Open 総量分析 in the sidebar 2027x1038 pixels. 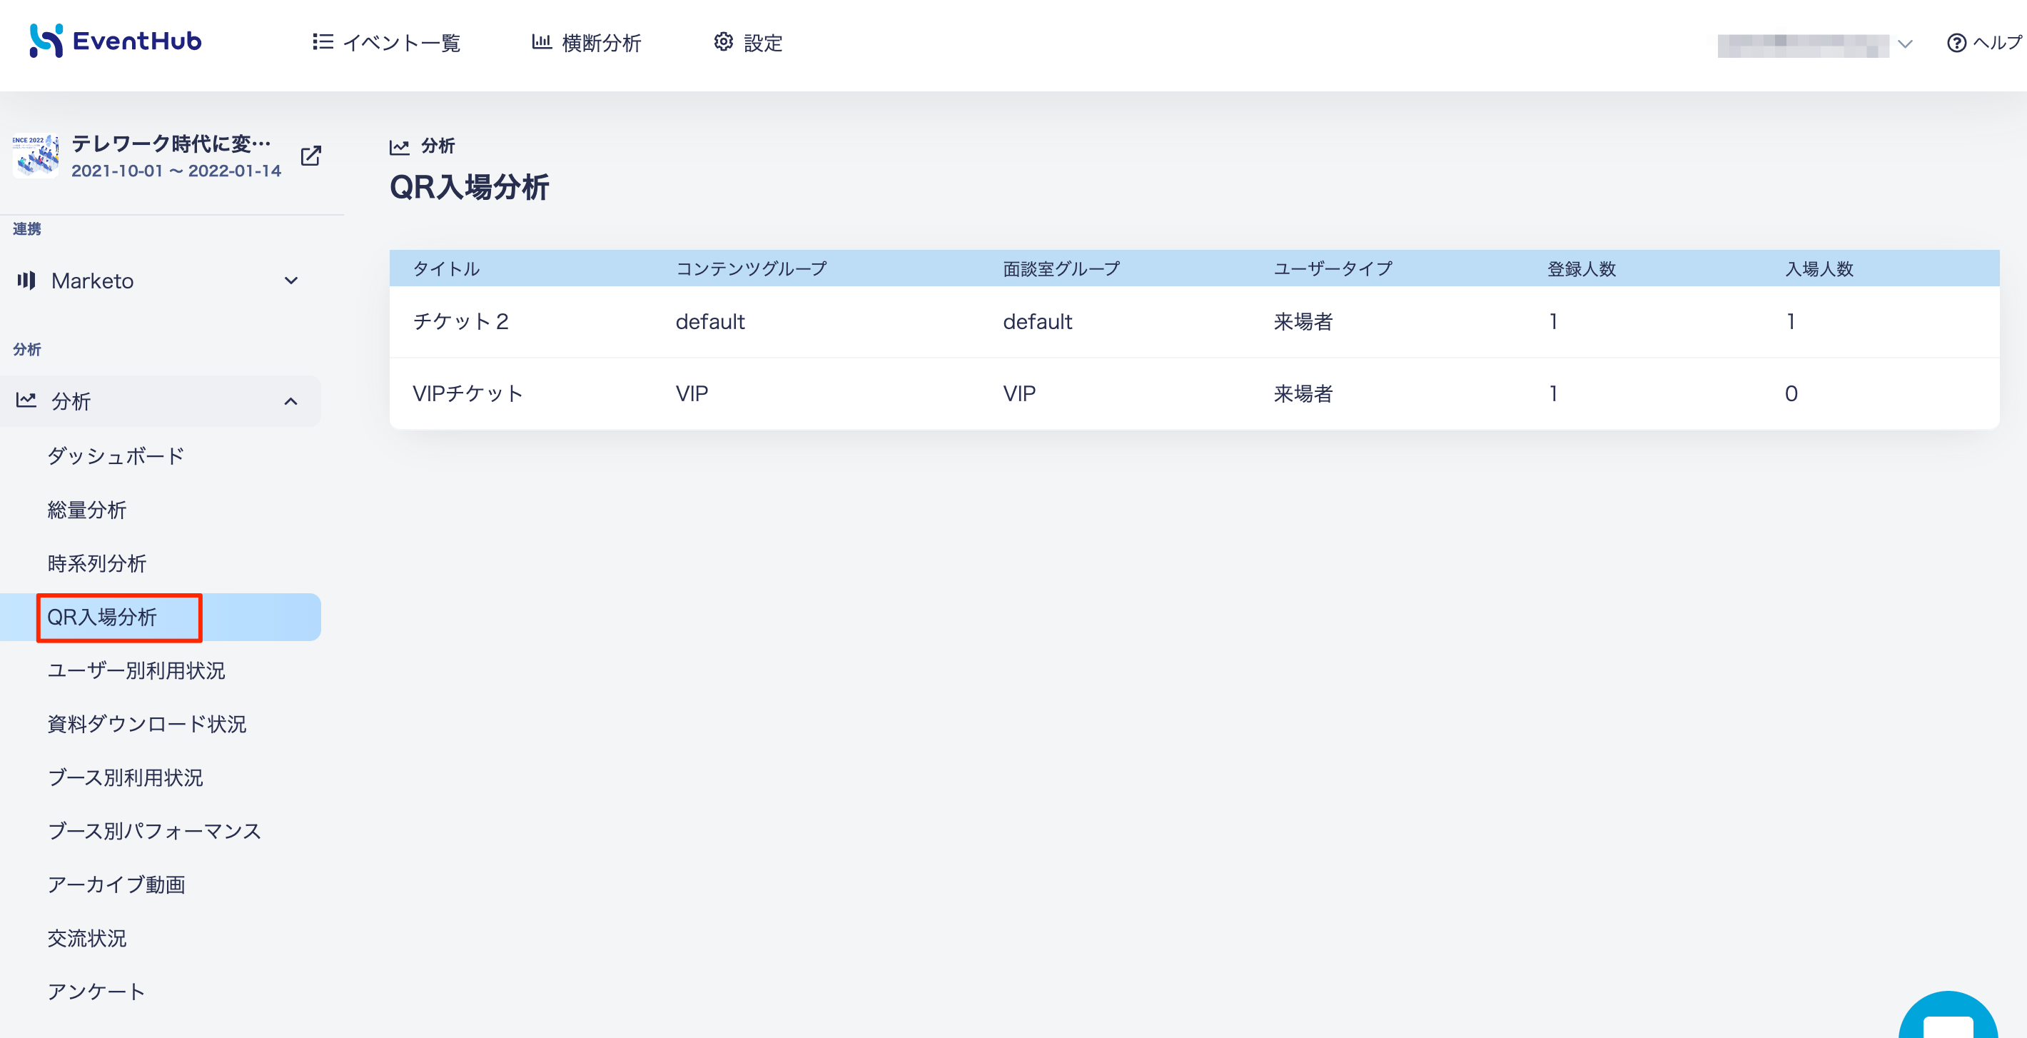86,510
